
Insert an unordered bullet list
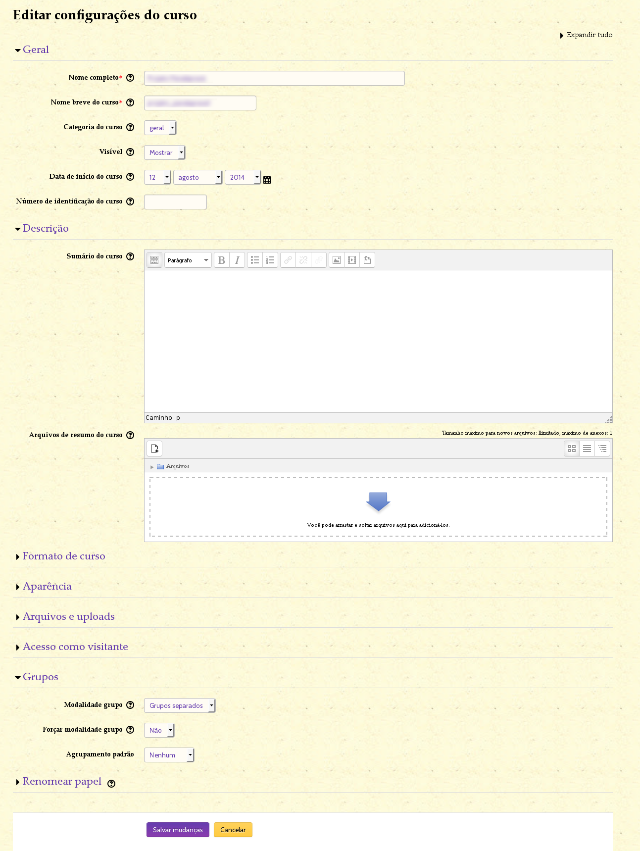pyautogui.click(x=255, y=260)
